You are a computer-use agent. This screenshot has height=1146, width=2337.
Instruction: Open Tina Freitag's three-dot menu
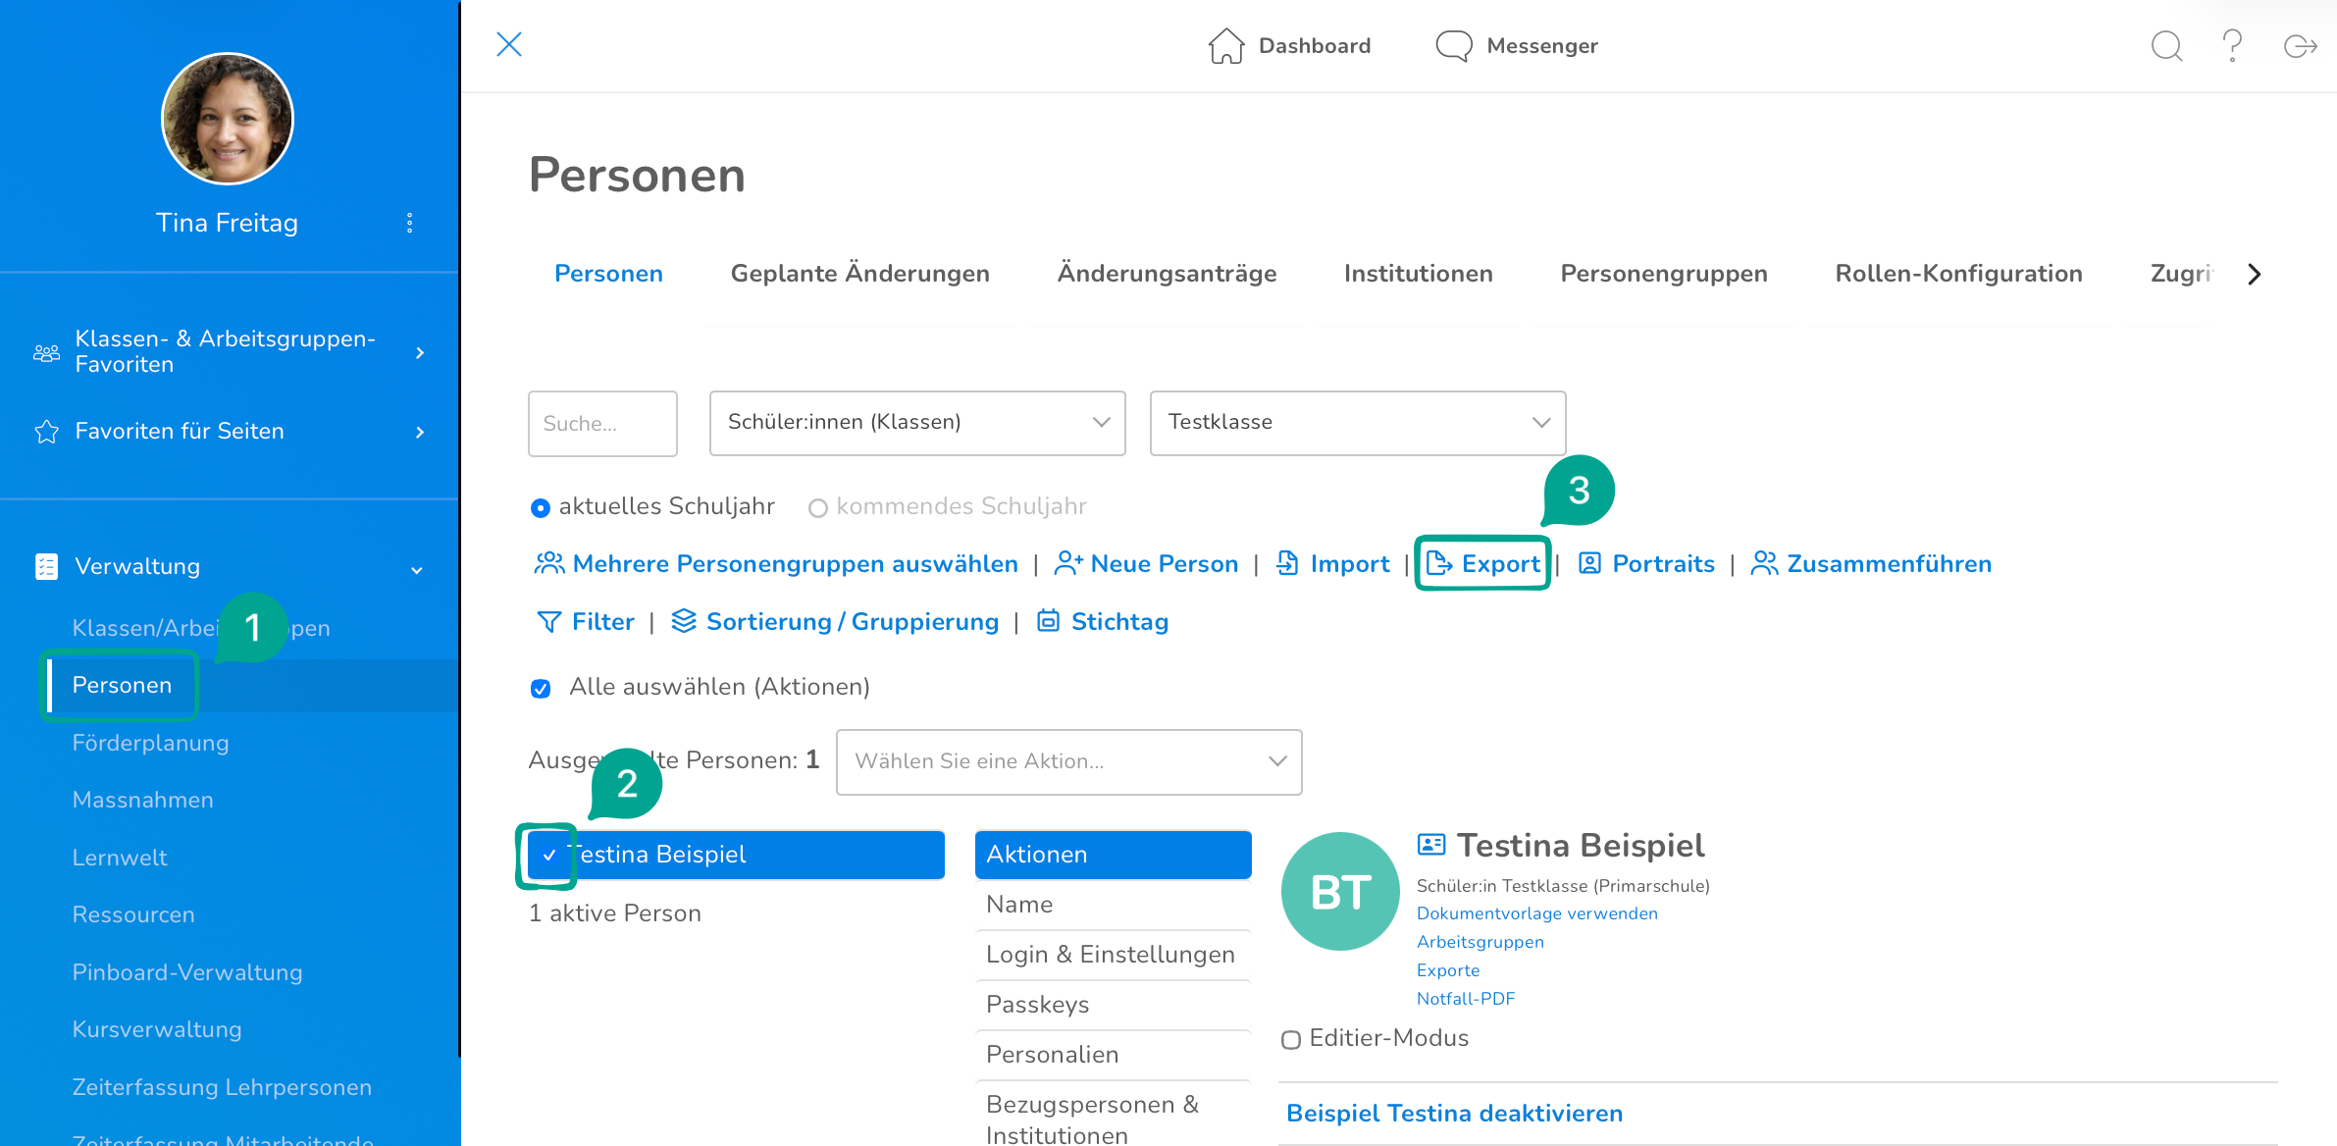[x=410, y=223]
